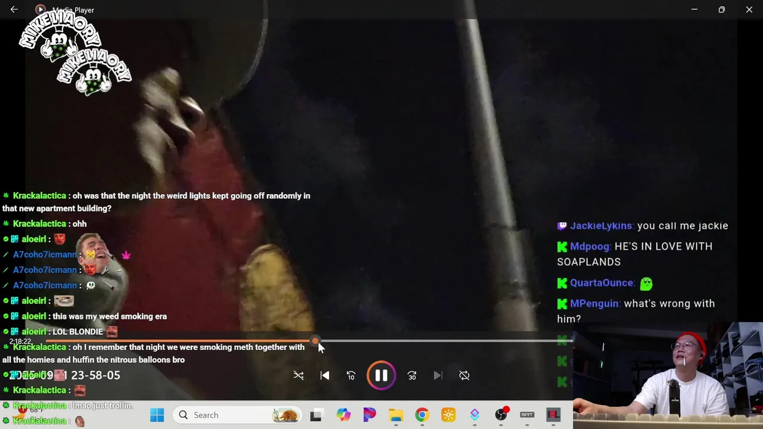763x429 pixels.
Task: Click "this was my weed smoking era" message
Action: pos(110,316)
